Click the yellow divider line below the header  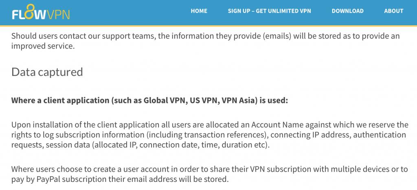click(x=208, y=26)
